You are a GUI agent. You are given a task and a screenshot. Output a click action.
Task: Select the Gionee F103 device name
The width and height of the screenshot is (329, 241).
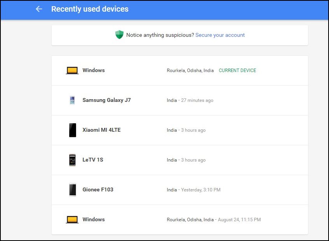click(98, 189)
